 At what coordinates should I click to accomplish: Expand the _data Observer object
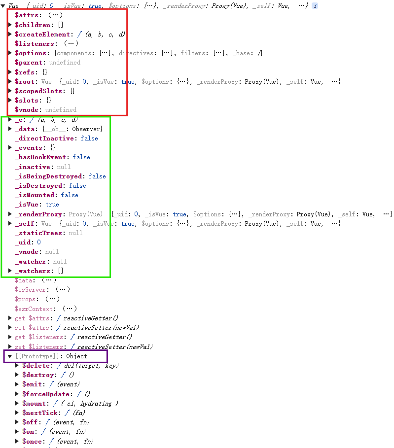(x=10, y=129)
